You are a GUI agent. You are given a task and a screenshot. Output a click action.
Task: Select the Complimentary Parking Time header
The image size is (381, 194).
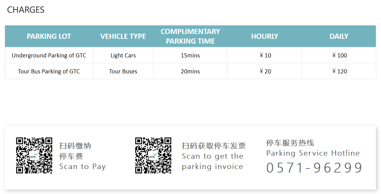tap(190, 36)
